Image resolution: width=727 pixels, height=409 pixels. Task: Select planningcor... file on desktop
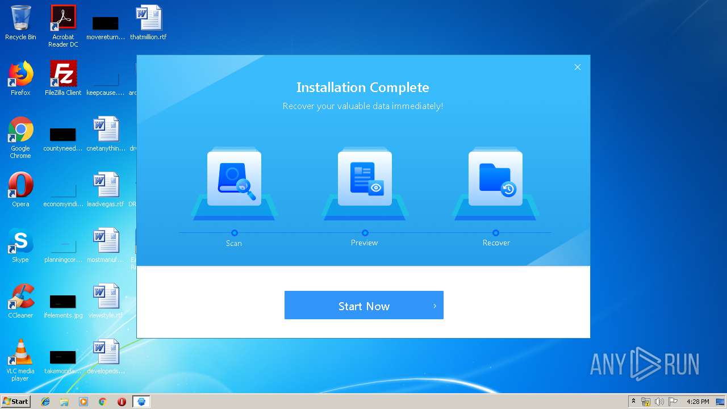[x=63, y=251]
